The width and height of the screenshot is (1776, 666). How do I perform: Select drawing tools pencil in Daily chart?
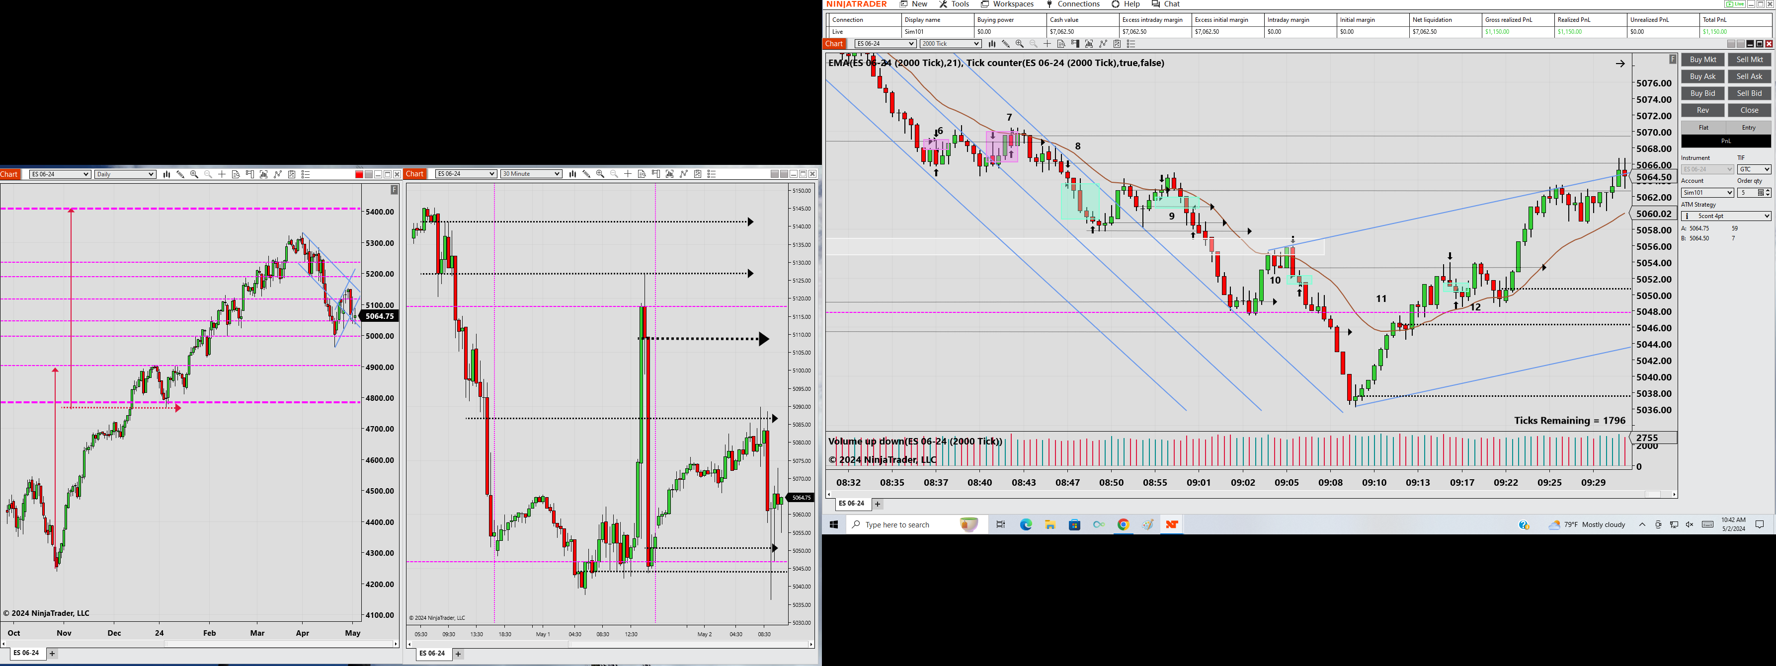pos(181,174)
